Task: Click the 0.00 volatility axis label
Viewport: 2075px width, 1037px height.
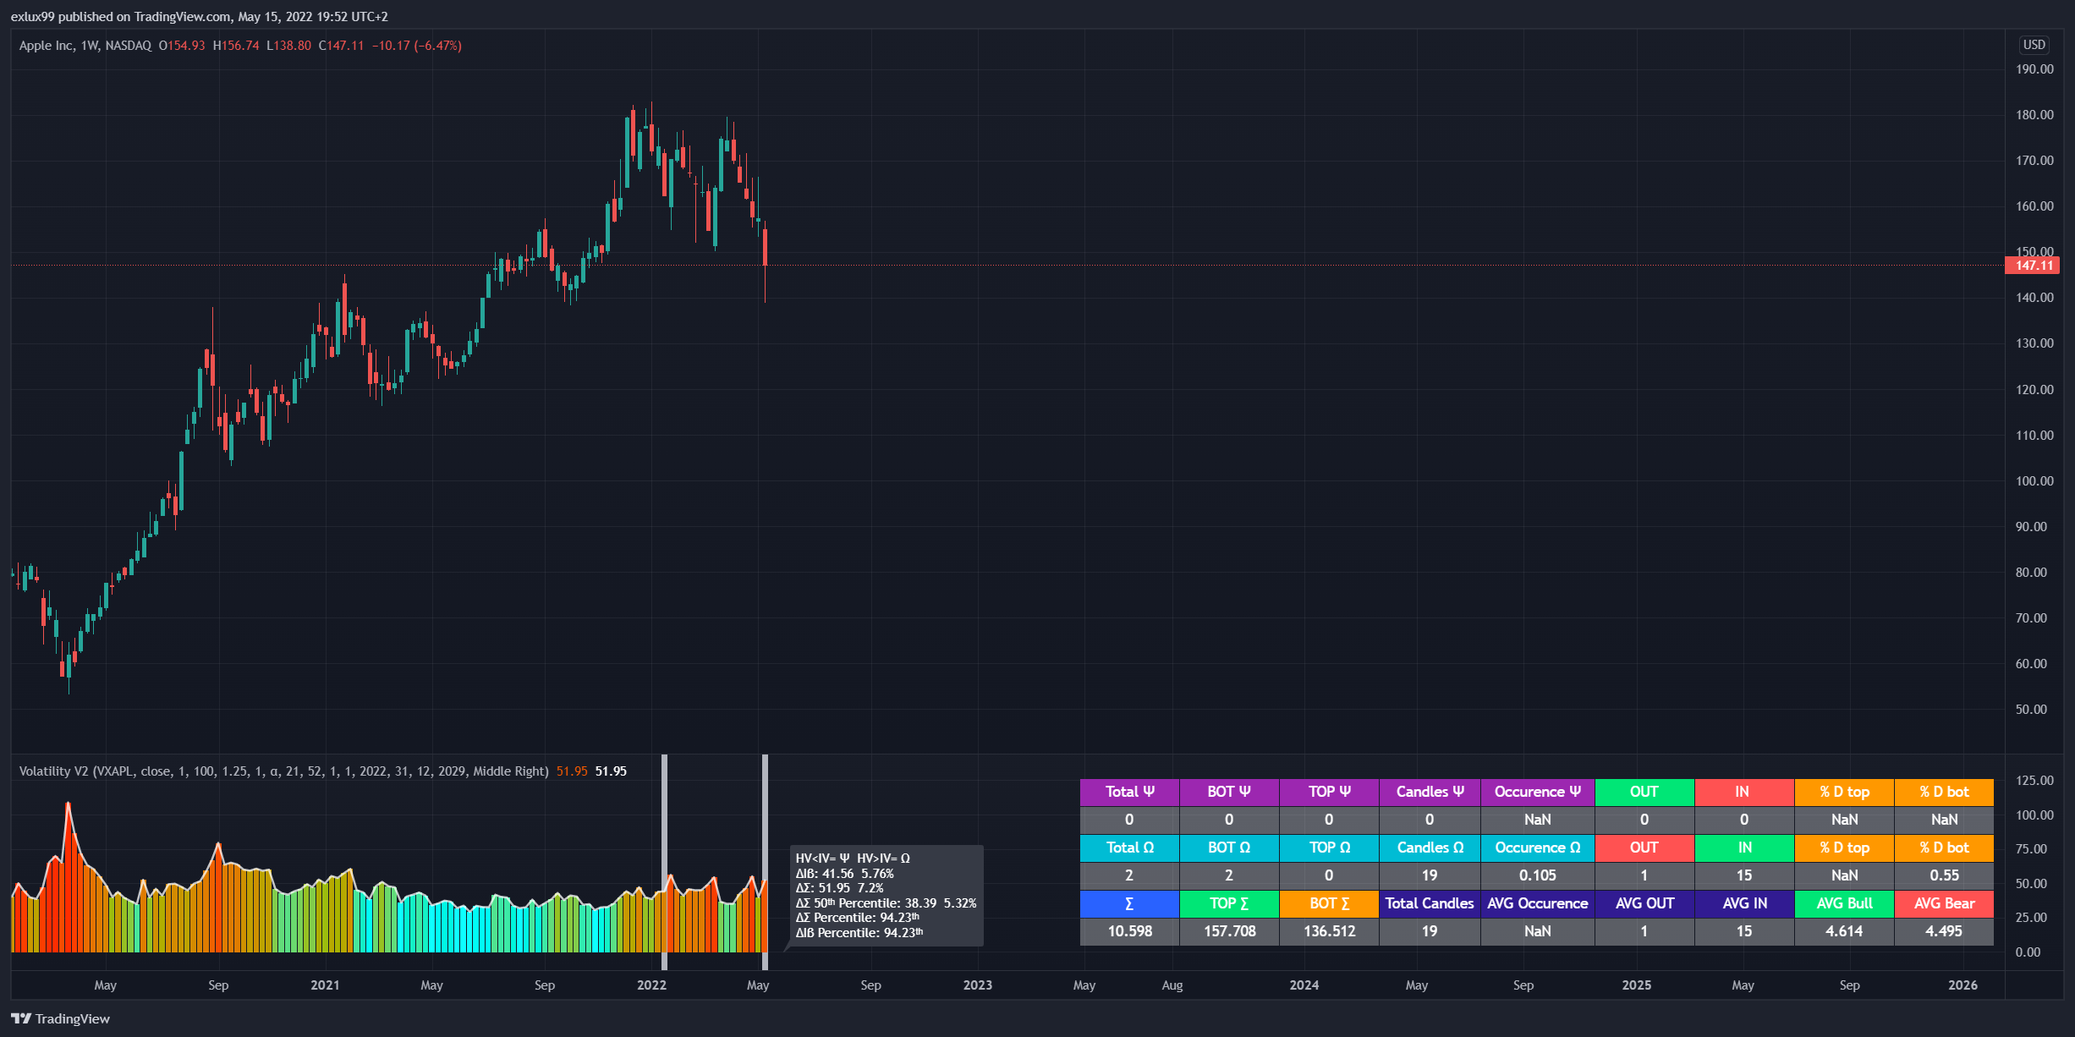Action: (x=2028, y=952)
